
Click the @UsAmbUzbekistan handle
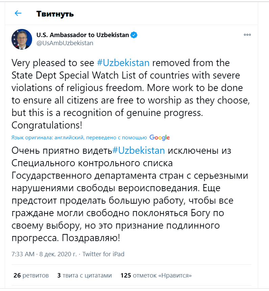pos(65,43)
